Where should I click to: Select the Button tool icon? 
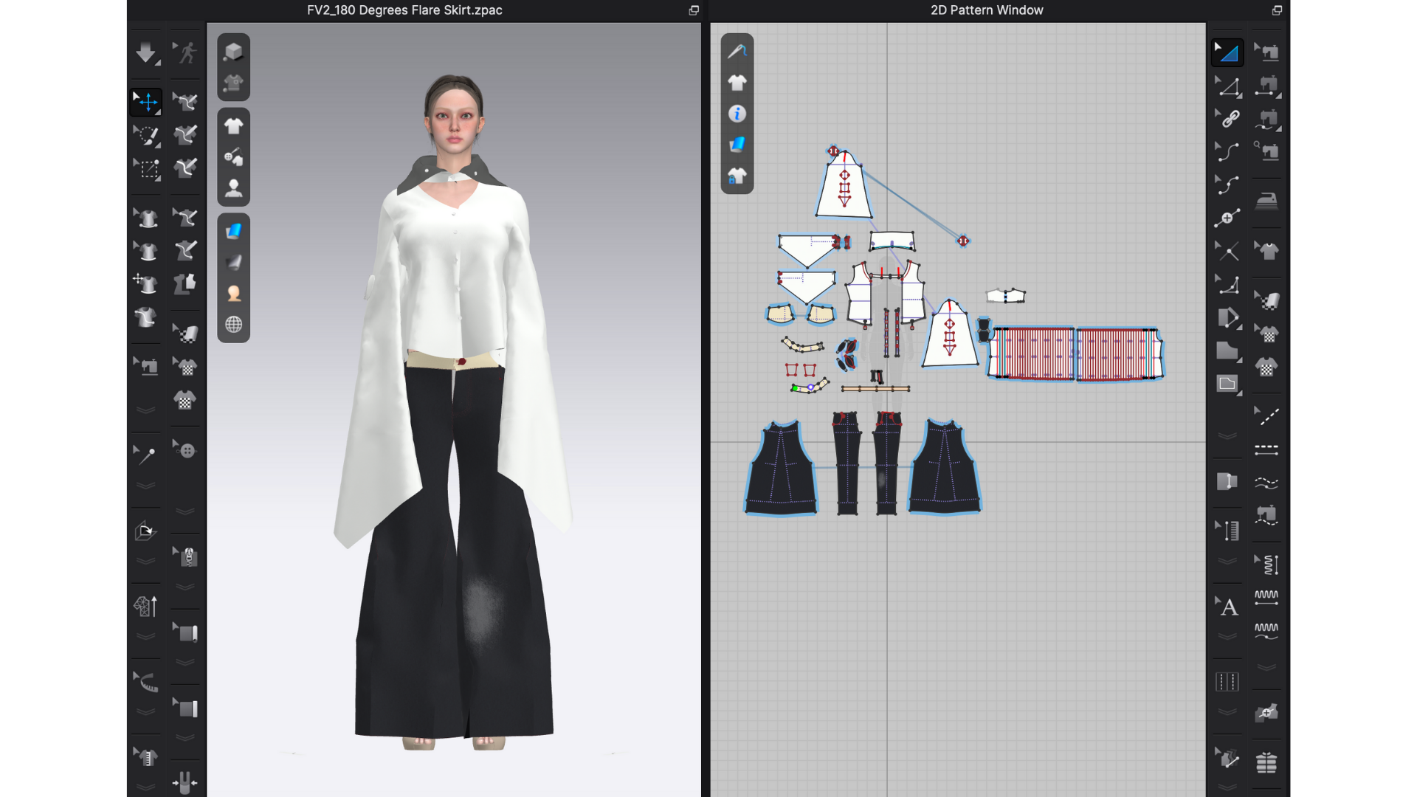(x=185, y=450)
